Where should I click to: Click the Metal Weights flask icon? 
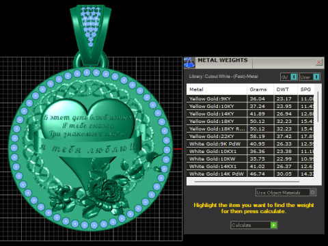[189, 63]
